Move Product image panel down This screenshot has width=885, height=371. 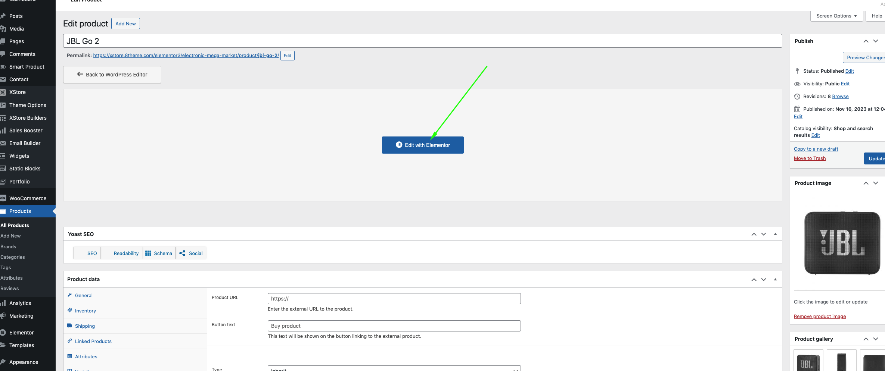click(x=876, y=183)
